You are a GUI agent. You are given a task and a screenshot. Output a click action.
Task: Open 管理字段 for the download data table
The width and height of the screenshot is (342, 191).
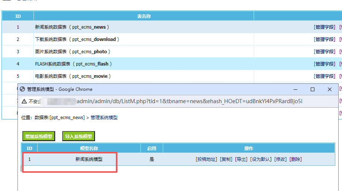[325, 39]
